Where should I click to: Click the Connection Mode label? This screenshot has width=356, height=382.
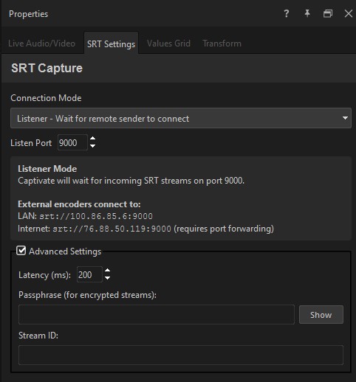tap(46, 98)
